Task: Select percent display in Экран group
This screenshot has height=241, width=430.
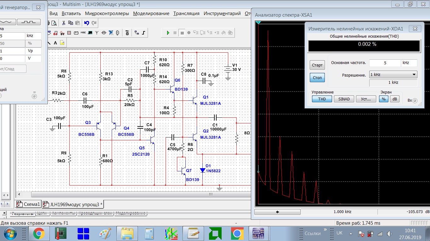Action: tap(383, 99)
